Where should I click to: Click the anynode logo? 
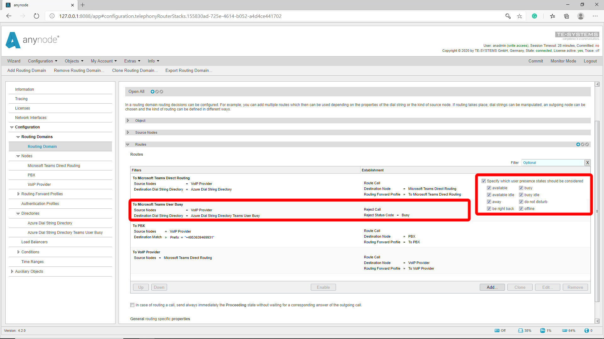(32, 40)
